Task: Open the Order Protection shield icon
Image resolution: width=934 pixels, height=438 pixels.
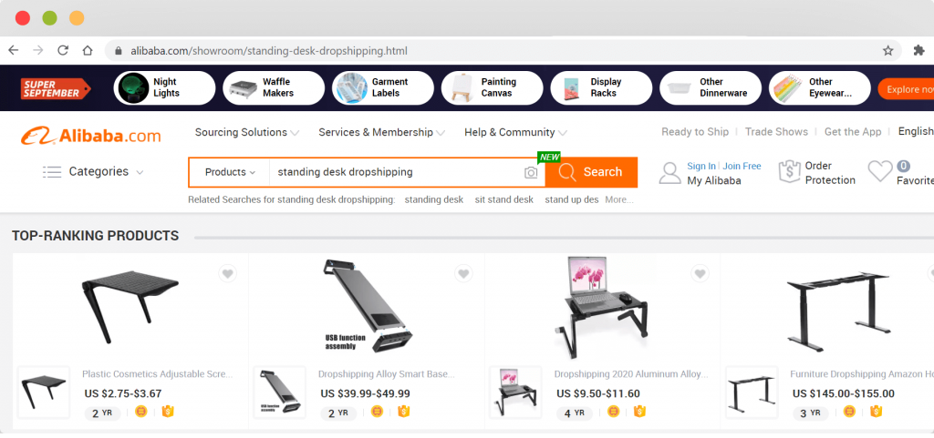Action: [789, 172]
